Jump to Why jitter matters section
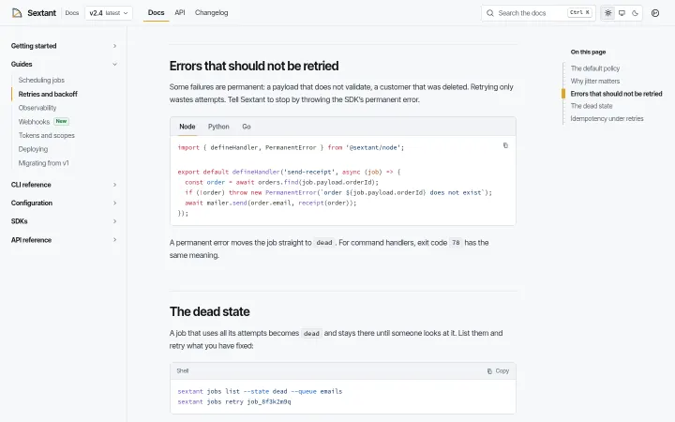The height and width of the screenshot is (422, 675). pyautogui.click(x=595, y=81)
